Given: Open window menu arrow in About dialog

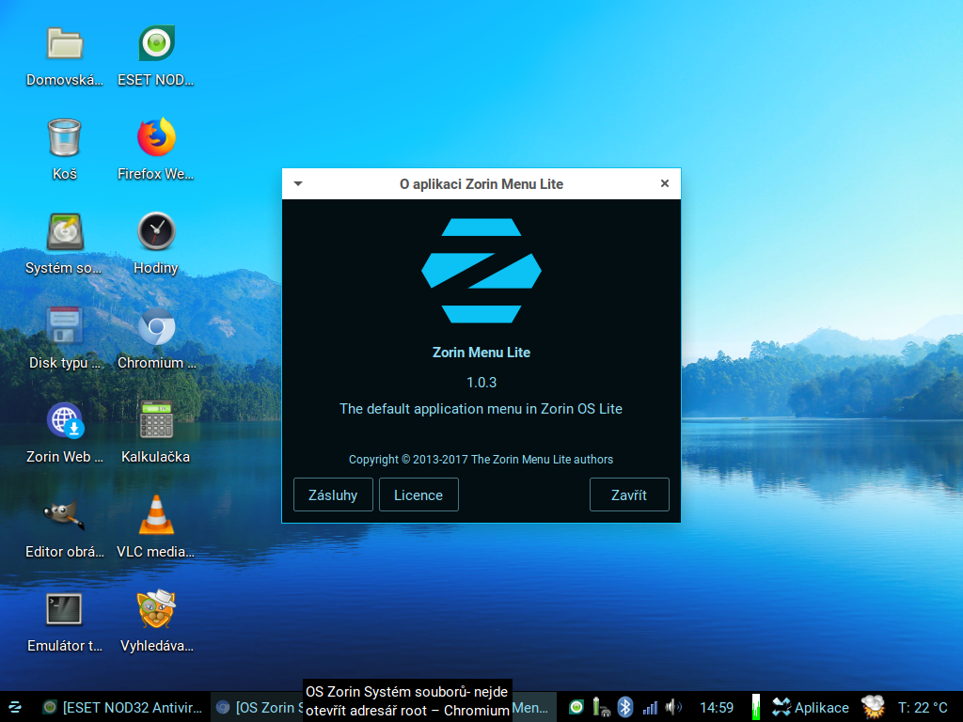Looking at the screenshot, I should 298,183.
